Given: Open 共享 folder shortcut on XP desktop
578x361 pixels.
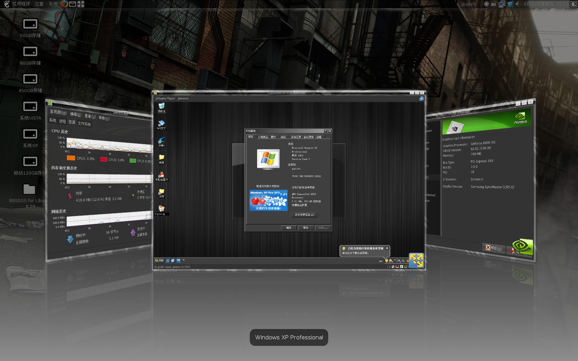Looking at the screenshot, I should pos(161,193).
